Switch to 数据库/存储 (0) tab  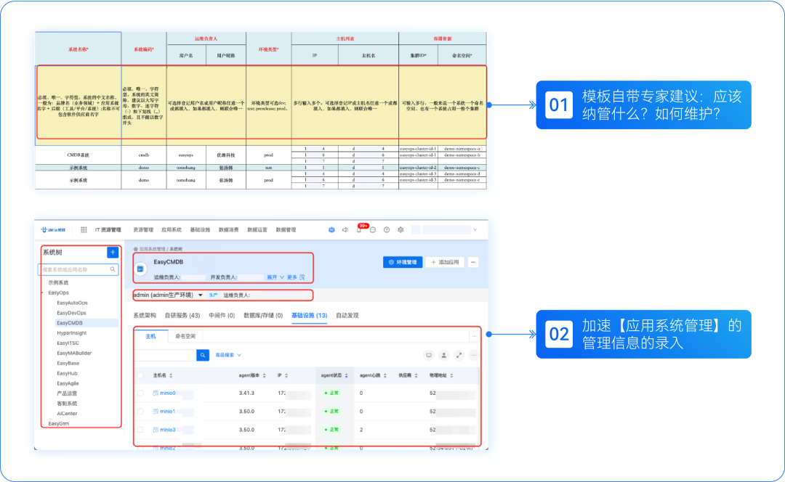click(263, 316)
